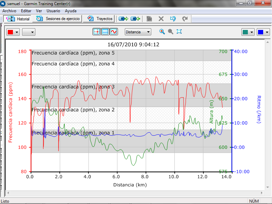Click the 'Altura (m)' axis label
272x204 pixels.
click(211, 112)
